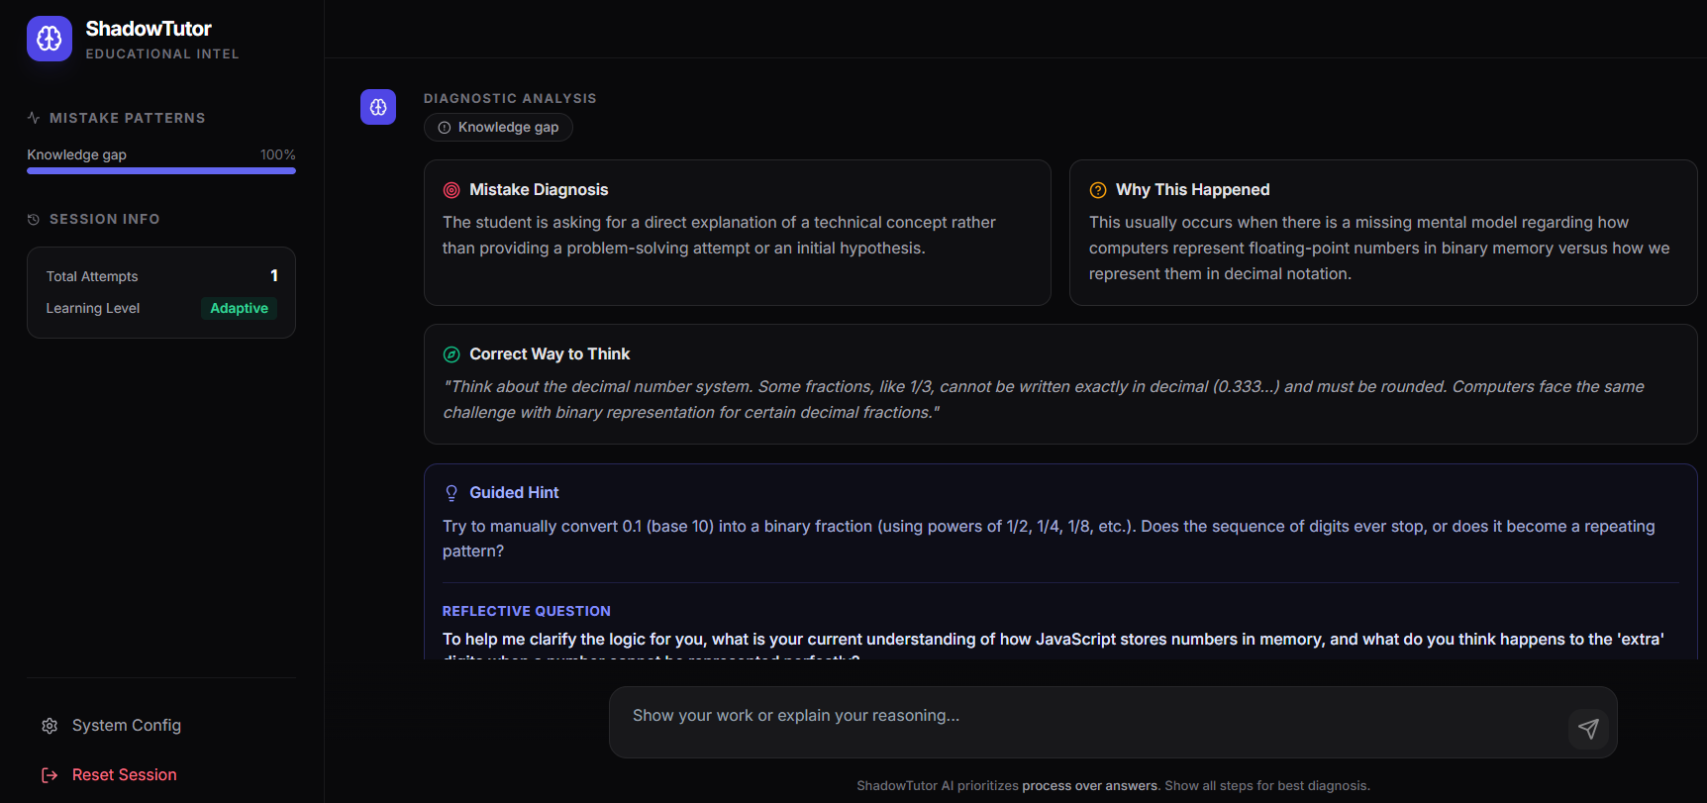Click the Mistake Diagnosis target icon
This screenshot has width=1707, height=803.
[x=452, y=190]
